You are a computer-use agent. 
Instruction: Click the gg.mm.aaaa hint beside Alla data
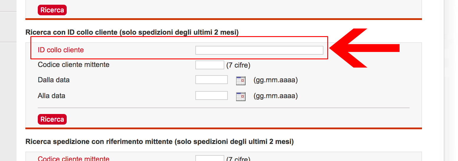(x=275, y=96)
